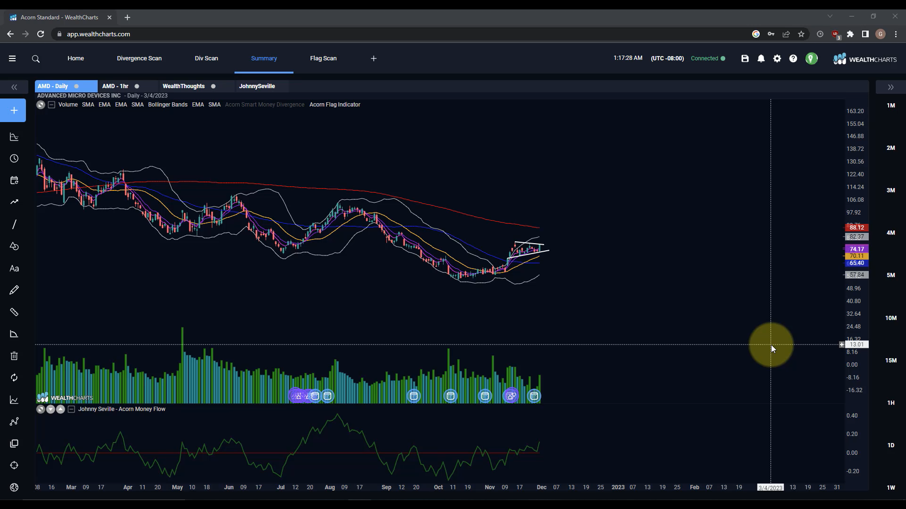Reload the page in Chrome
Screen dimensions: 906x509
[41, 34]
